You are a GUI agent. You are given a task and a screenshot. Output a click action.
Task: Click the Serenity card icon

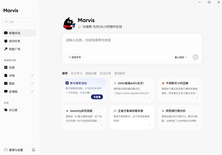[67, 111]
